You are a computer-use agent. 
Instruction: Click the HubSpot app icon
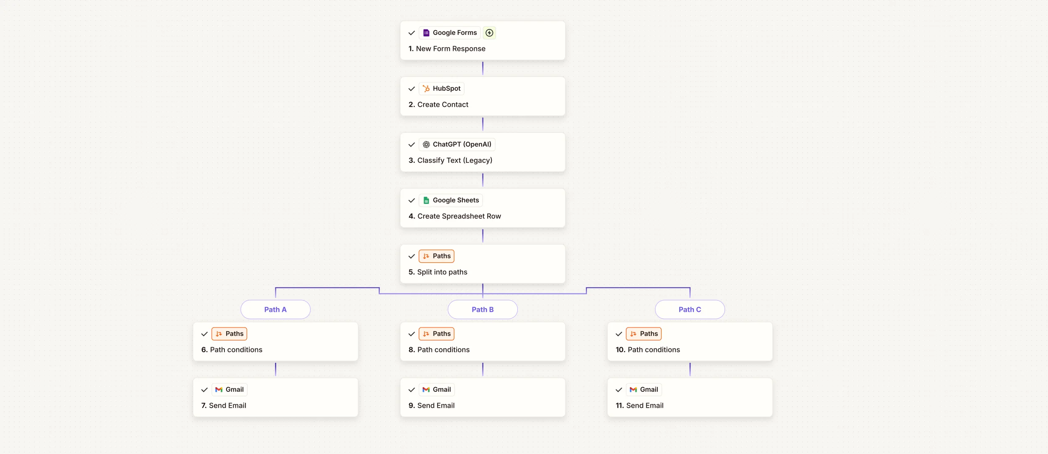(x=426, y=89)
